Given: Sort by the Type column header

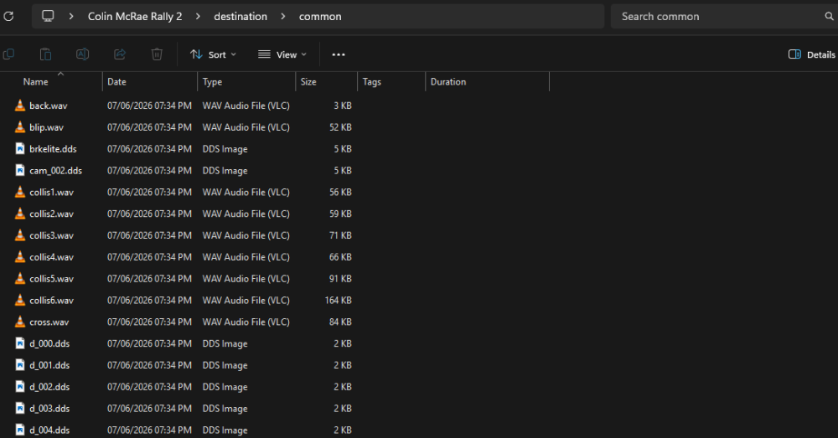Looking at the screenshot, I should [x=212, y=82].
